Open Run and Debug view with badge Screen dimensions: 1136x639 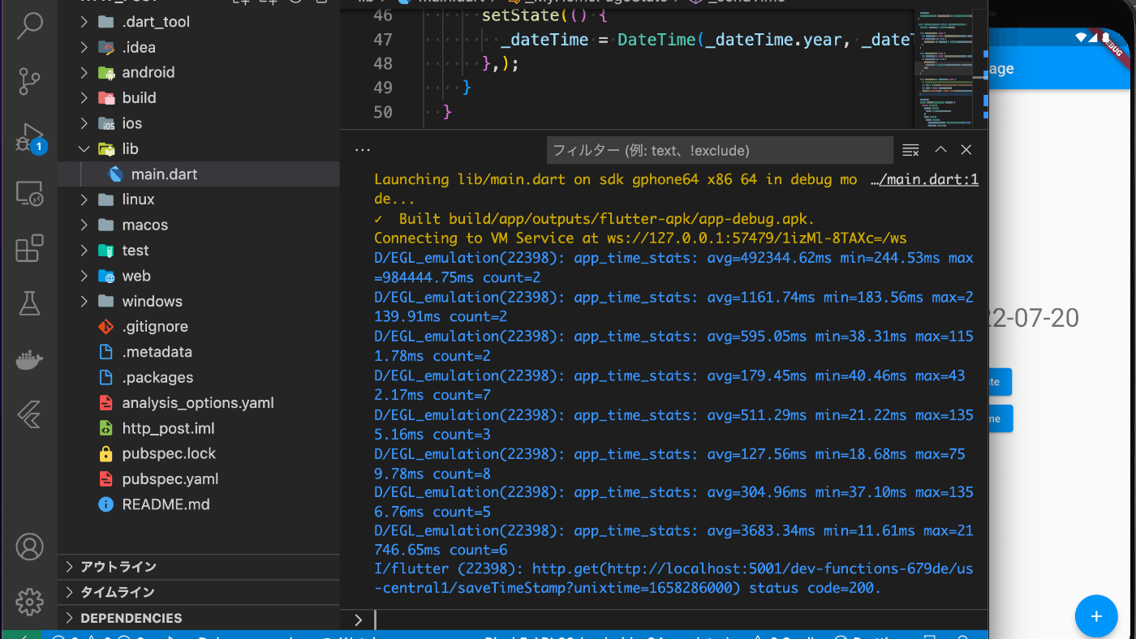[29, 138]
